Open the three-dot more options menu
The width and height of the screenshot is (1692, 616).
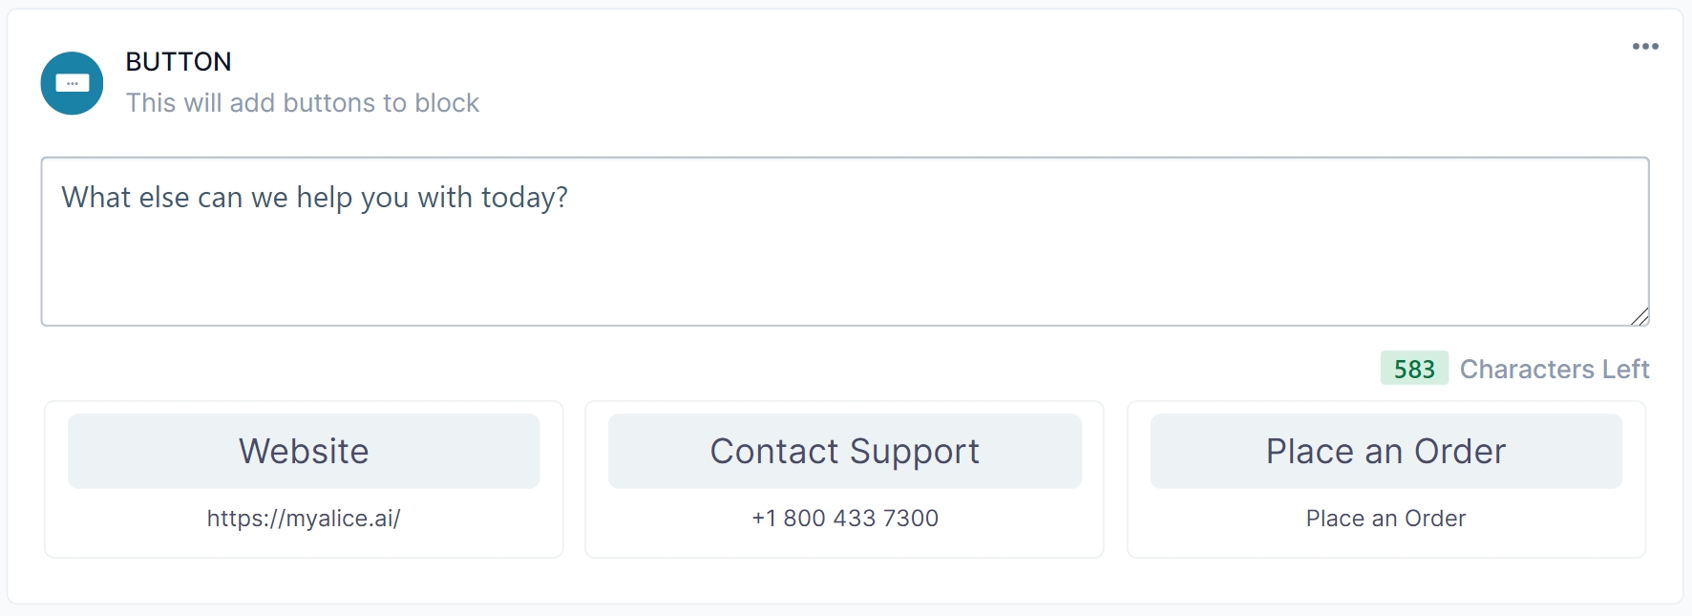pyautogui.click(x=1644, y=47)
